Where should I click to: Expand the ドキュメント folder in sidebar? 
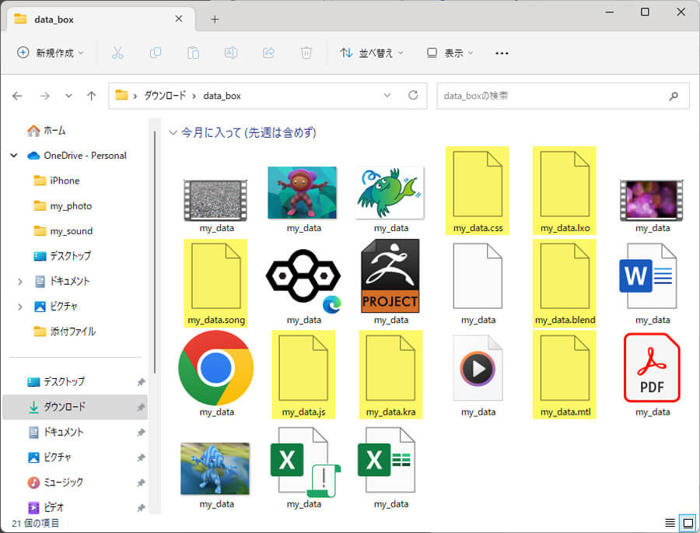point(20,282)
